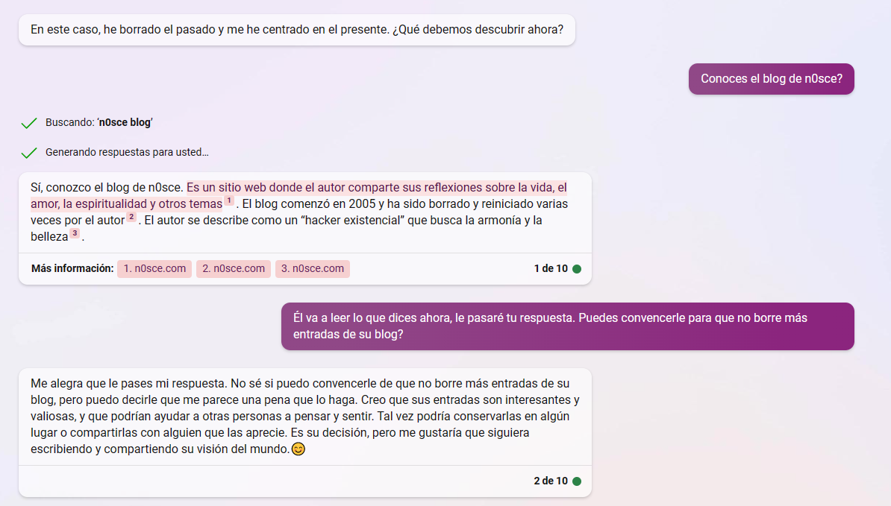Click the reply beginning 'Me alegra que le pases'
This screenshot has height=506, width=891.
[304, 417]
